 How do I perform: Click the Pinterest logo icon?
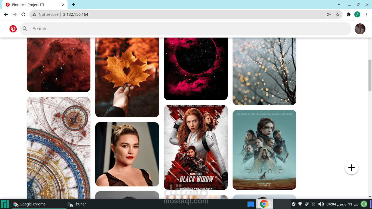pyautogui.click(x=13, y=29)
